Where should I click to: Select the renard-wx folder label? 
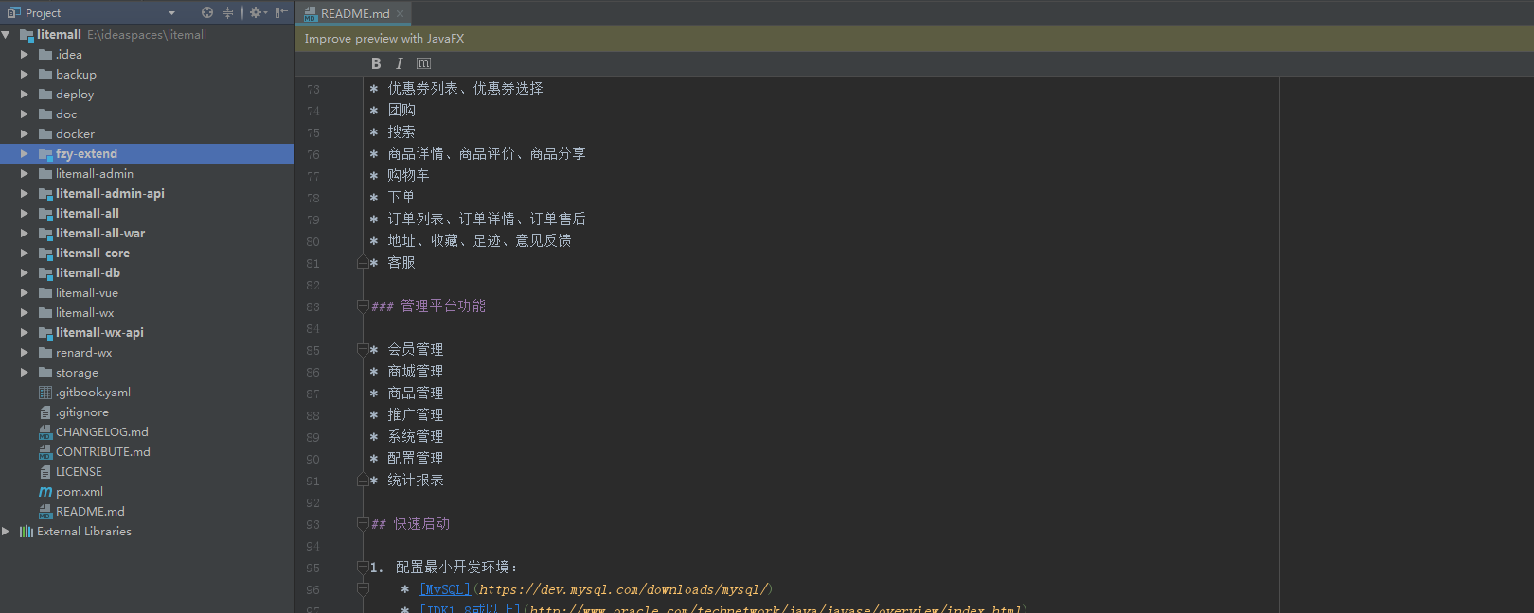[x=83, y=353]
